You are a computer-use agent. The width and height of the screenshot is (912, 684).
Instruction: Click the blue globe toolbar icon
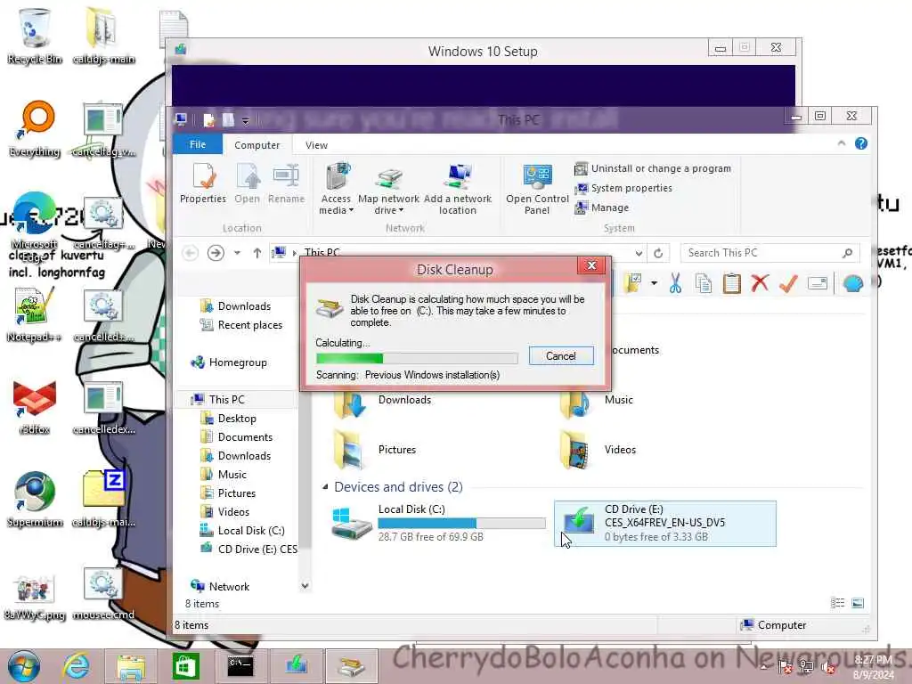[x=852, y=283]
